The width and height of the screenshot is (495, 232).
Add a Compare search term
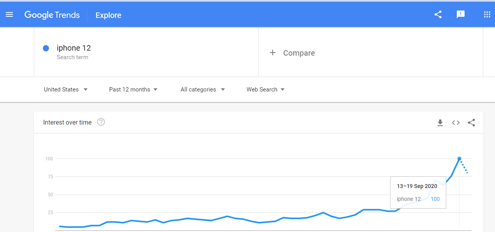click(371, 53)
